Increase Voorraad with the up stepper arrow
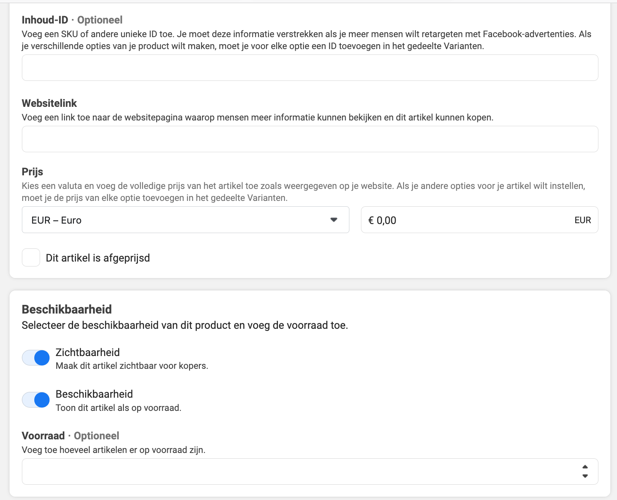Viewport: 617px width, 500px height. [585, 467]
